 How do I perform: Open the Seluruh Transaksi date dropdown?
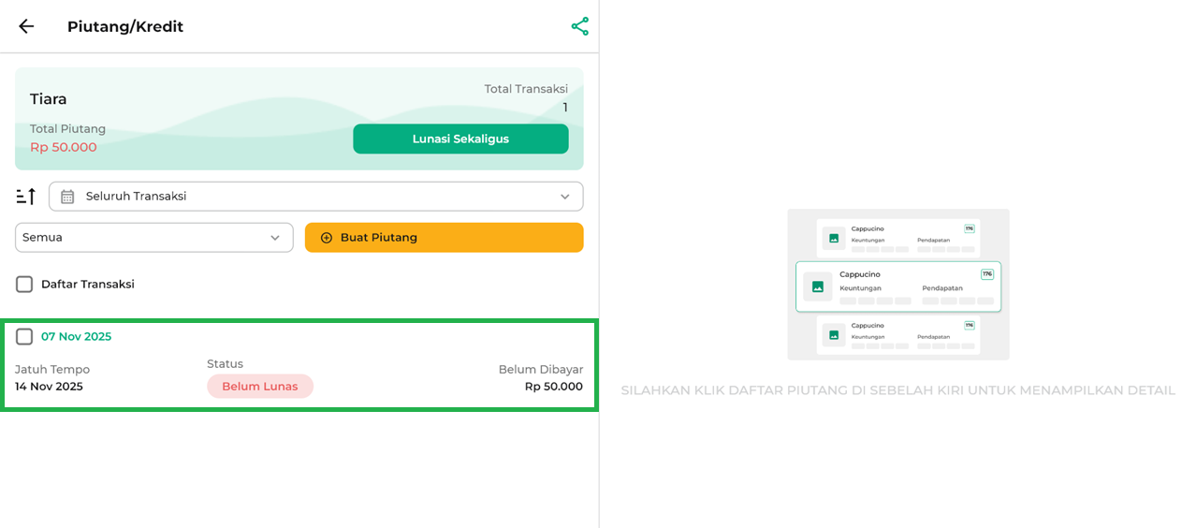click(x=315, y=197)
